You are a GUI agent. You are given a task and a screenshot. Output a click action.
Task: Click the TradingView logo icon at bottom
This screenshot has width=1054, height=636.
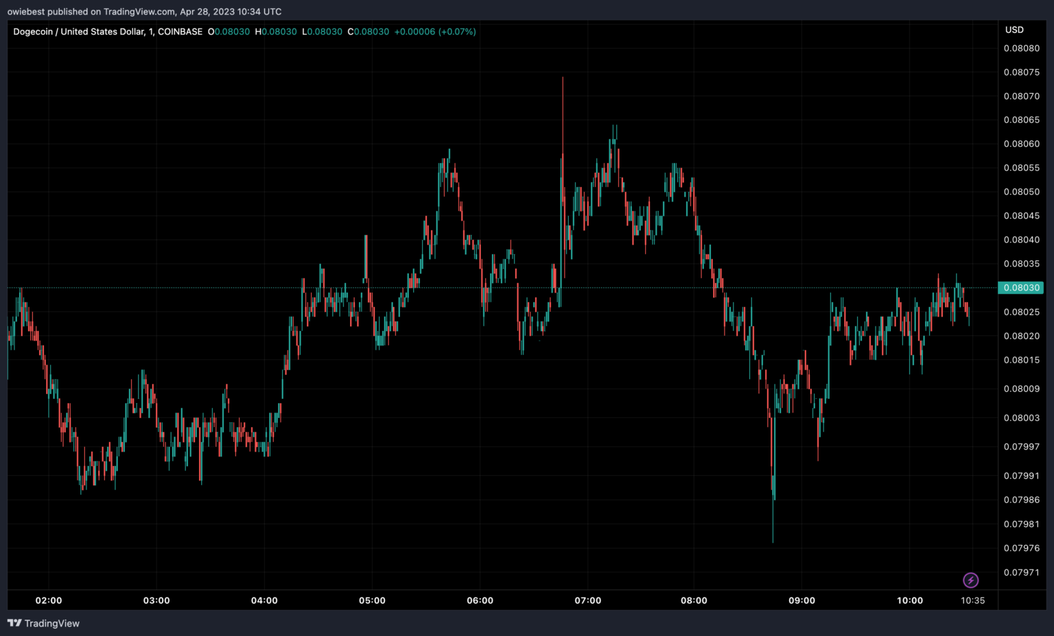click(x=14, y=623)
